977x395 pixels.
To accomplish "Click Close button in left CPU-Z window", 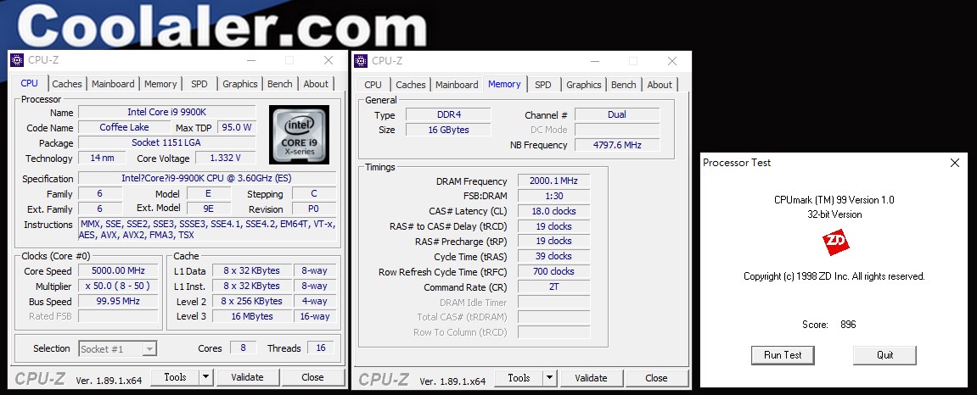I will pyautogui.click(x=312, y=377).
